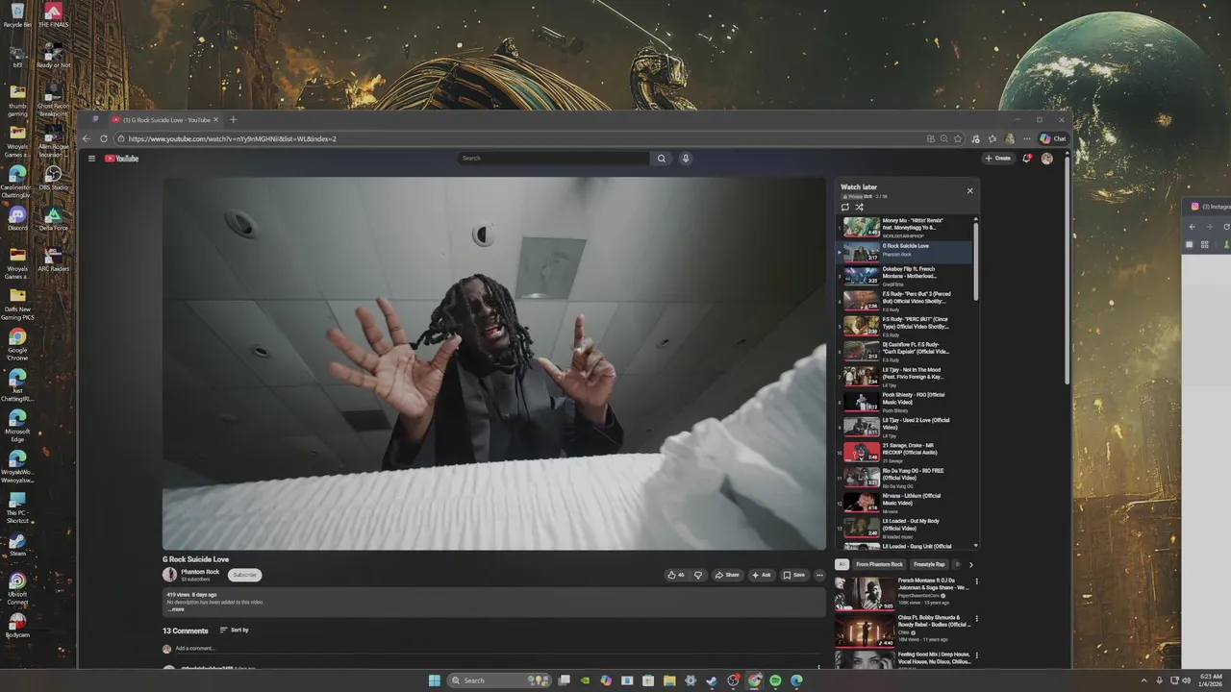Open the Phantom Rock channel avatar
The image size is (1231, 692).
click(x=170, y=575)
